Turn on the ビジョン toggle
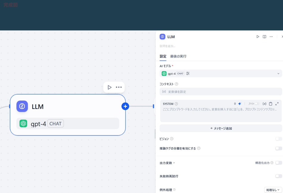The width and height of the screenshot is (283, 193). (279, 139)
